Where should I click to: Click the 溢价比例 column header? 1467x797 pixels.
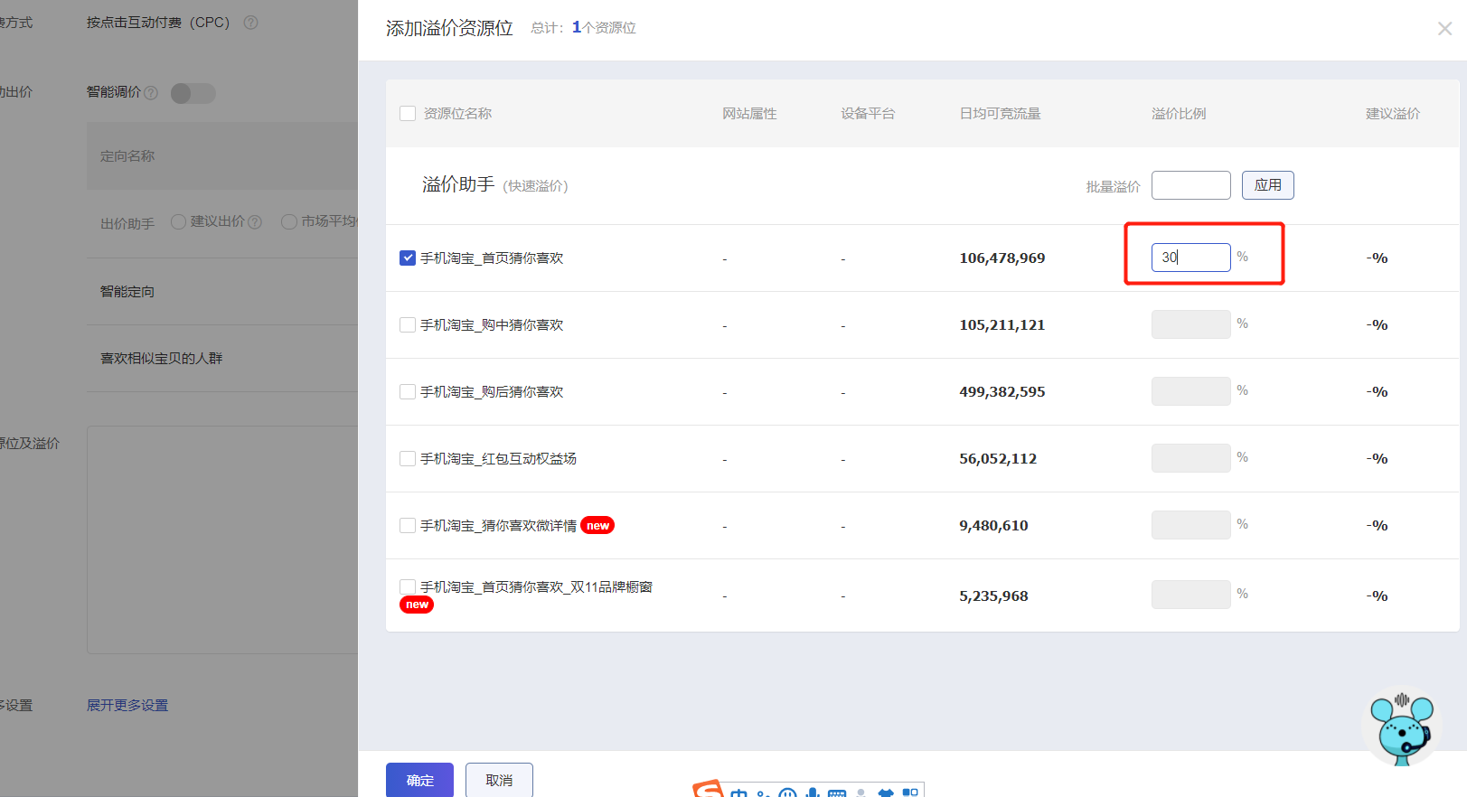tap(1179, 114)
